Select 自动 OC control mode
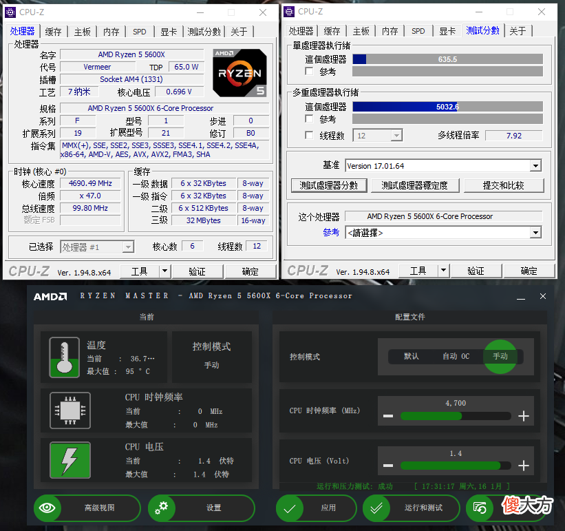Image resolution: width=565 pixels, height=531 pixels. pos(456,356)
